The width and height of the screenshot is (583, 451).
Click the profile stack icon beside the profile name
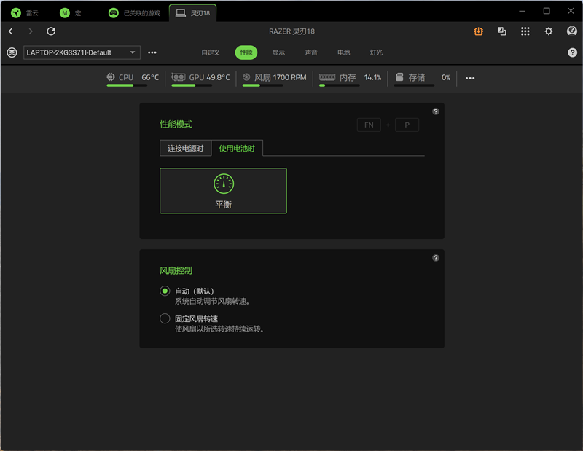coord(12,52)
